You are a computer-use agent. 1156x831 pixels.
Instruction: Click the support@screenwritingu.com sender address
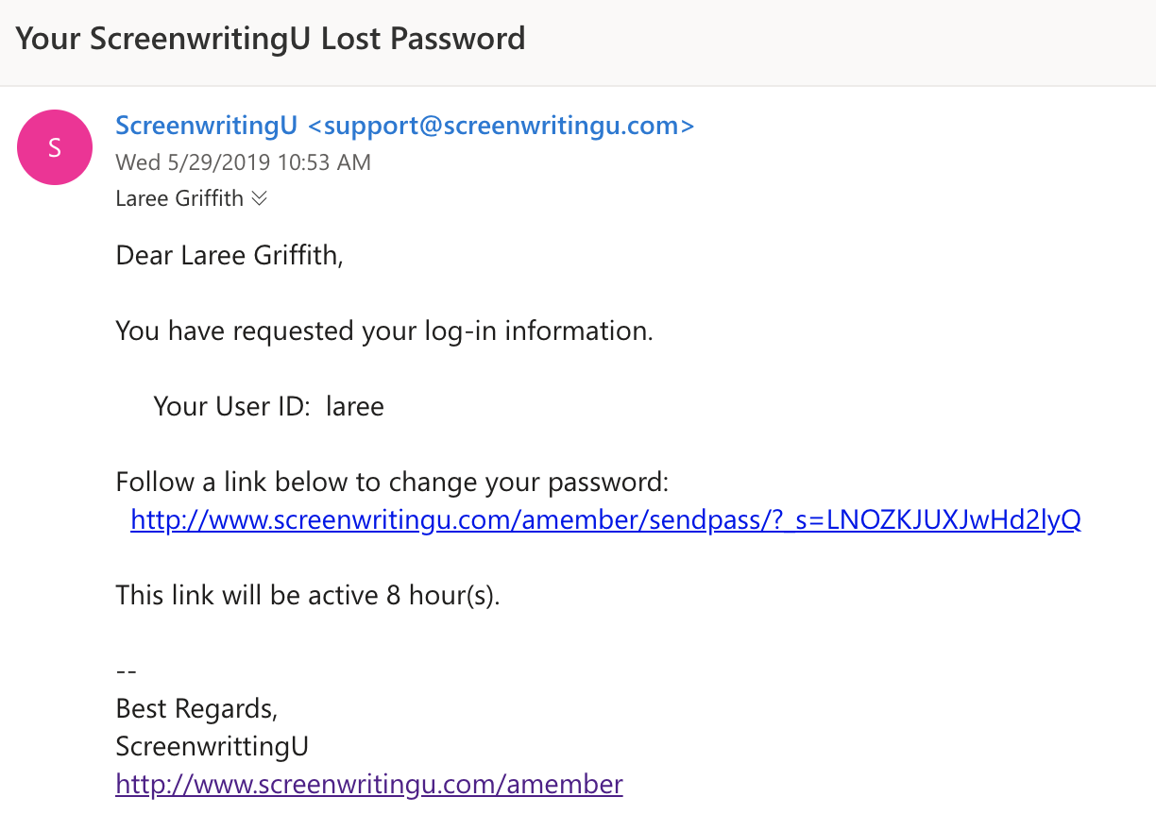[x=501, y=125]
